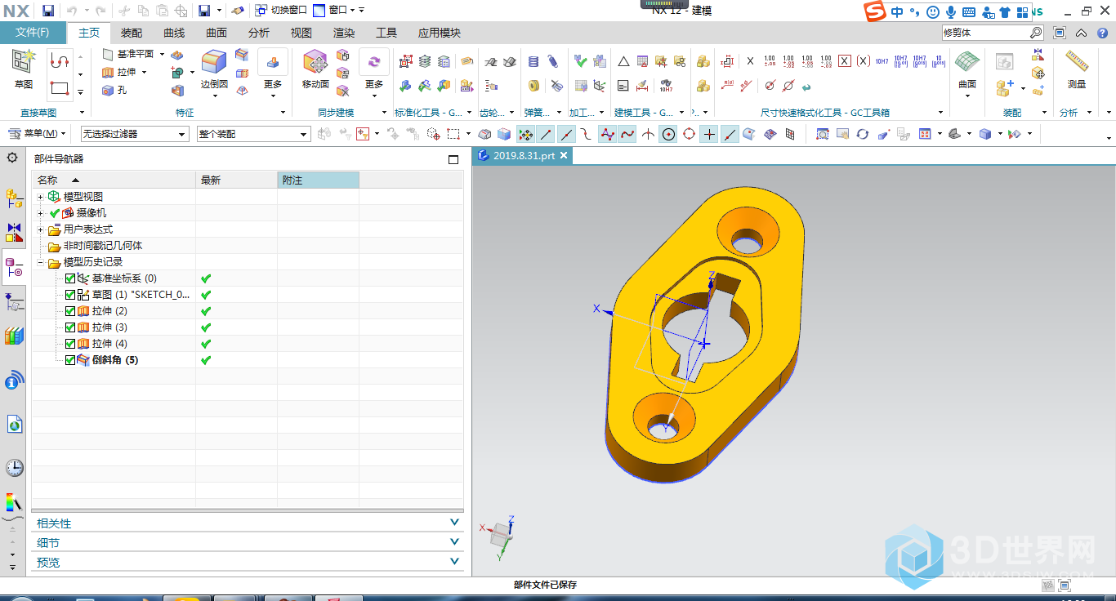
Task: Select the 拉伸 (Extrude) tool
Action: pyautogui.click(x=124, y=72)
